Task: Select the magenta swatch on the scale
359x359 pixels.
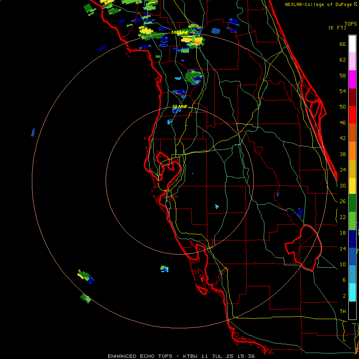Action: pyautogui.click(x=352, y=79)
